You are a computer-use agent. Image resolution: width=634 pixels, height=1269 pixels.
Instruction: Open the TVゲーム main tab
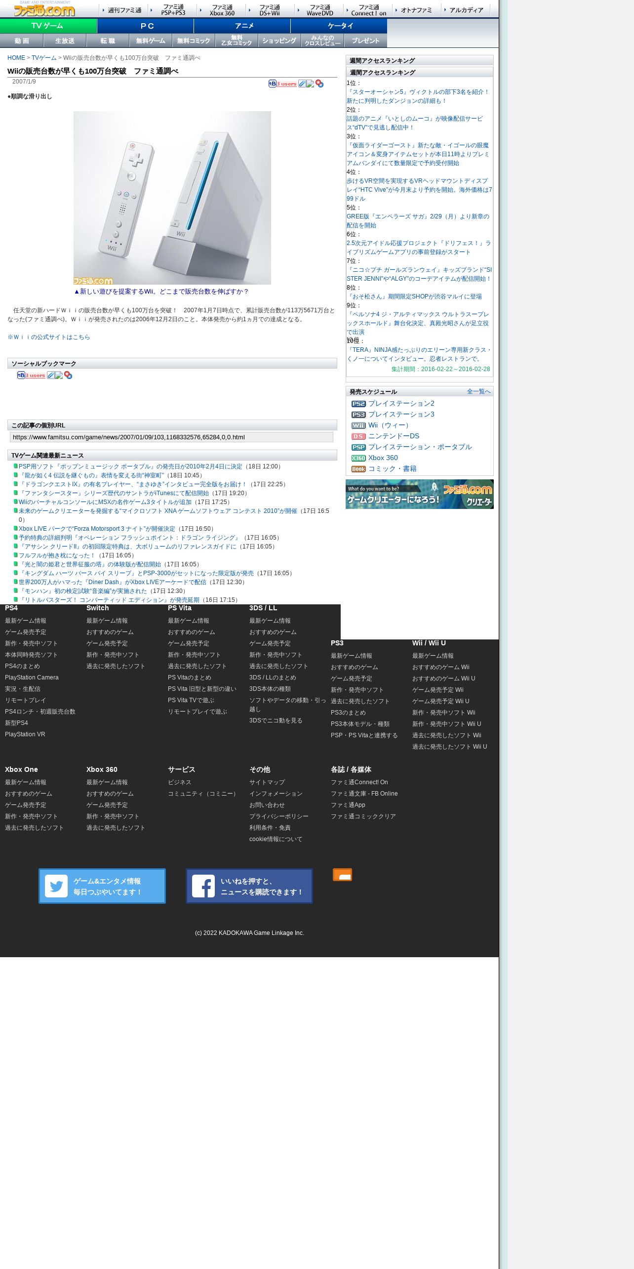[x=48, y=26]
